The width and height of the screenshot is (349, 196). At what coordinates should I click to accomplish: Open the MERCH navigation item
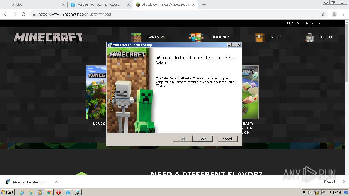[276, 37]
